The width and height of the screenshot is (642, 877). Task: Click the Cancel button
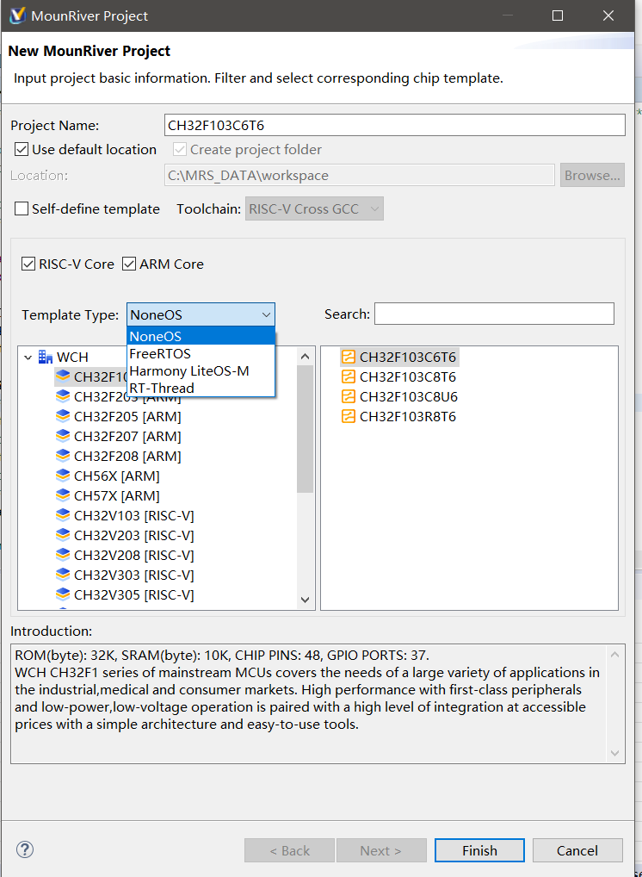(577, 850)
